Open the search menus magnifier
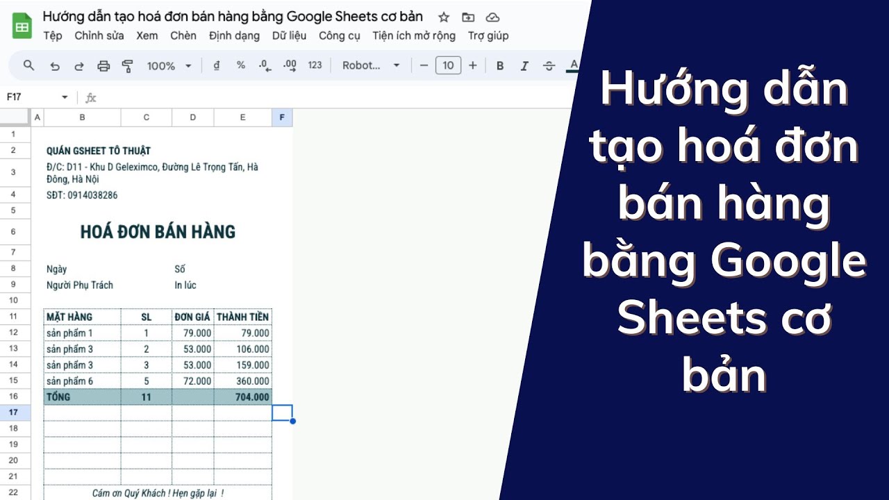 [28, 65]
